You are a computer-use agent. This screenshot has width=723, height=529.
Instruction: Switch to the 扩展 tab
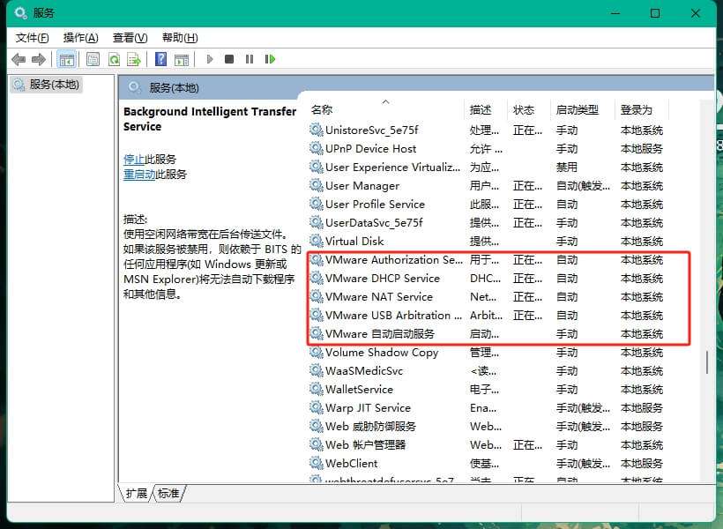(x=136, y=493)
